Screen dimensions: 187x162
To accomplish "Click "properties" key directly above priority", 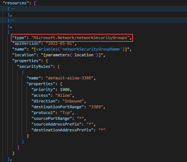I will point(41,84).
